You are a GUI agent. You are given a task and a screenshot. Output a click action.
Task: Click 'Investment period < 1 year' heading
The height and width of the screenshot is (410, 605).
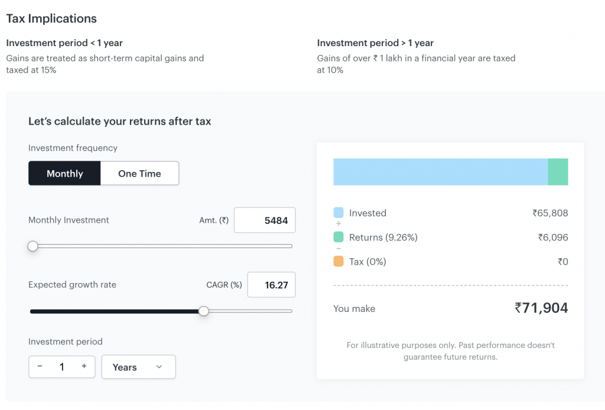point(64,43)
